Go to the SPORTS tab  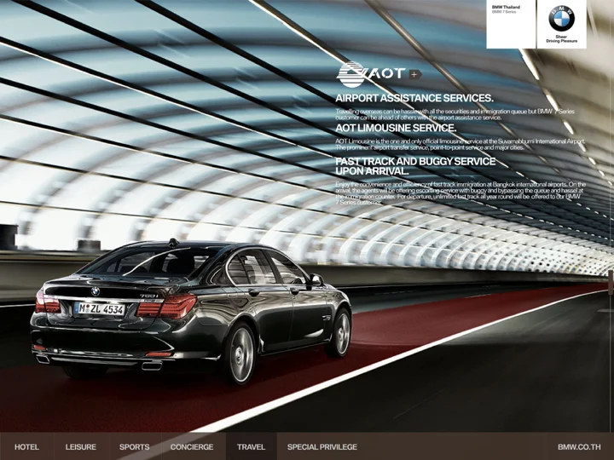(x=135, y=446)
